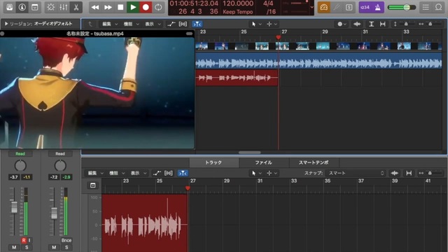
Task: Click the green Read automation button
Action: [x=20, y=154]
